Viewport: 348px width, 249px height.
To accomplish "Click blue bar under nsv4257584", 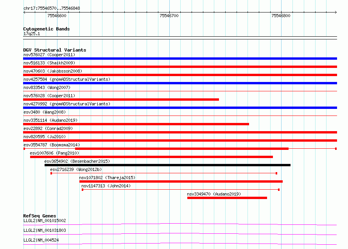I will point(180,83).
